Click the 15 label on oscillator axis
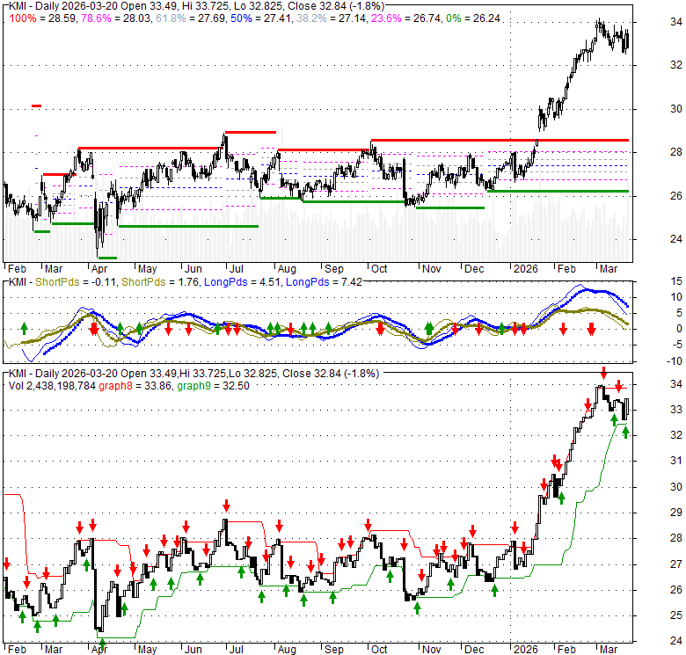The width and height of the screenshot is (686, 655). coord(676,281)
